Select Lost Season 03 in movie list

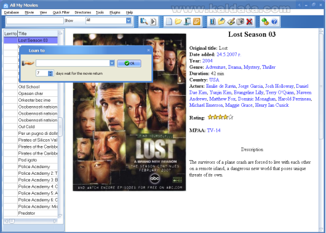31,40
